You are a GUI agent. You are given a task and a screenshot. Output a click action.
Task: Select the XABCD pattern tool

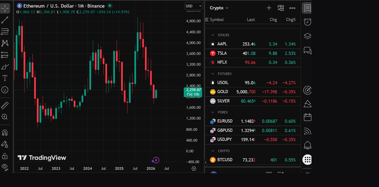(5, 43)
